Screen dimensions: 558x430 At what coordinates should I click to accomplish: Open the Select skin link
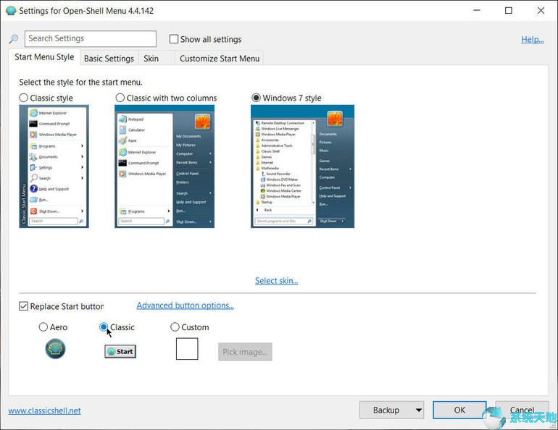coord(277,281)
